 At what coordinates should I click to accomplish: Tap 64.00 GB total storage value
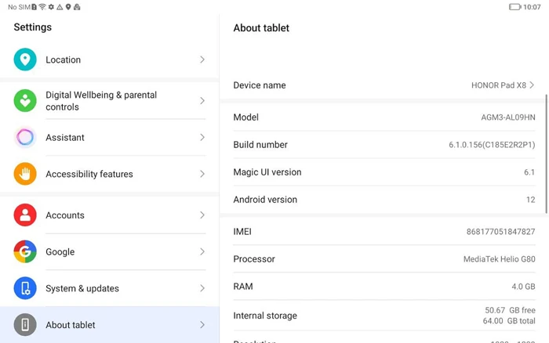(x=509, y=320)
